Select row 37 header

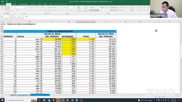[2, 39]
